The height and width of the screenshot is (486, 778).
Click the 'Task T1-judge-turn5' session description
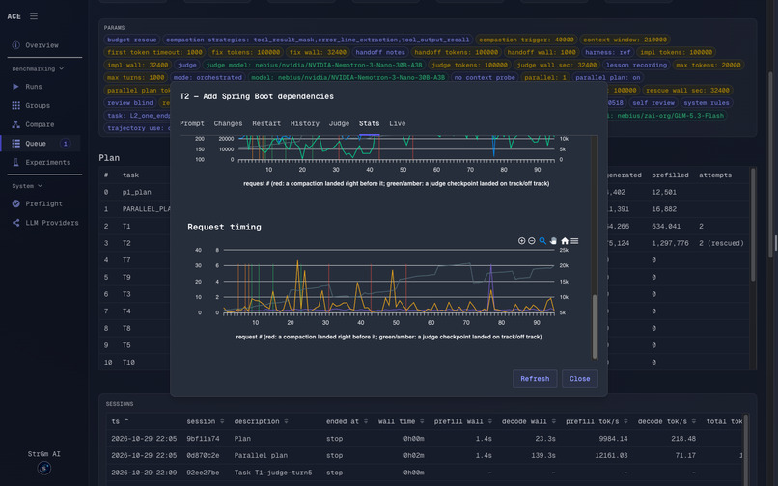pyautogui.click(x=273, y=472)
